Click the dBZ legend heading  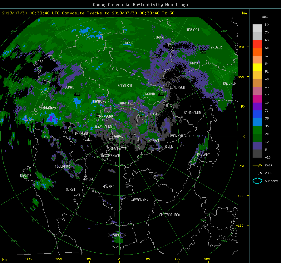tap(265, 17)
